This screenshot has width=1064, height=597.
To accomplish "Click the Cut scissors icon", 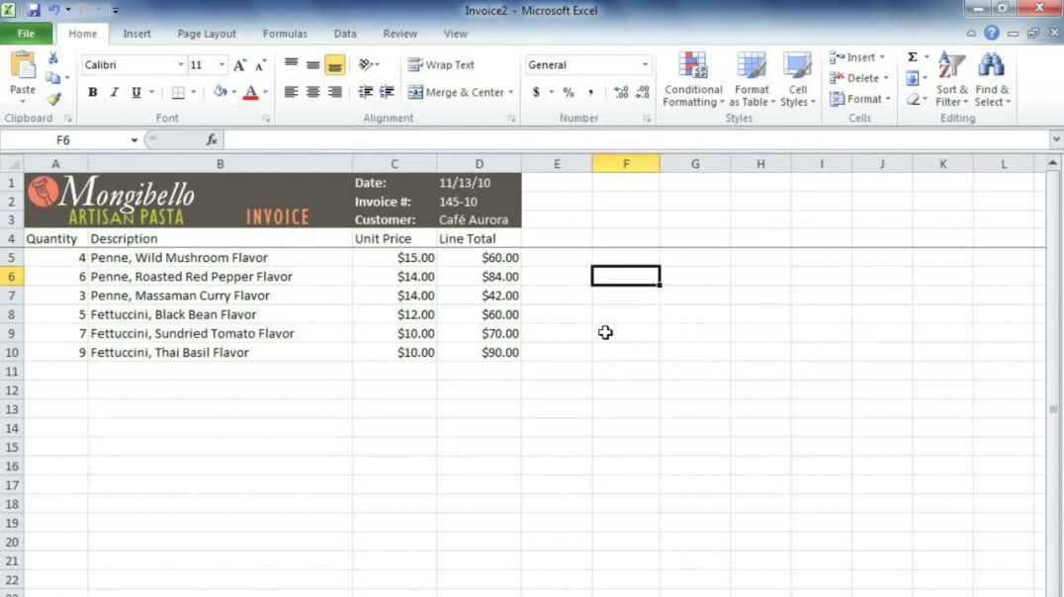I will coord(53,58).
